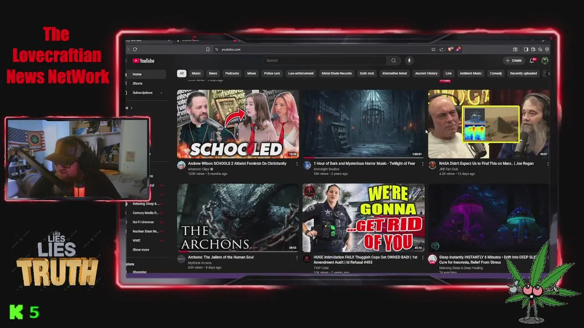Open options menu for NASA Mars video
This screenshot has width=584, height=328.
click(x=547, y=164)
